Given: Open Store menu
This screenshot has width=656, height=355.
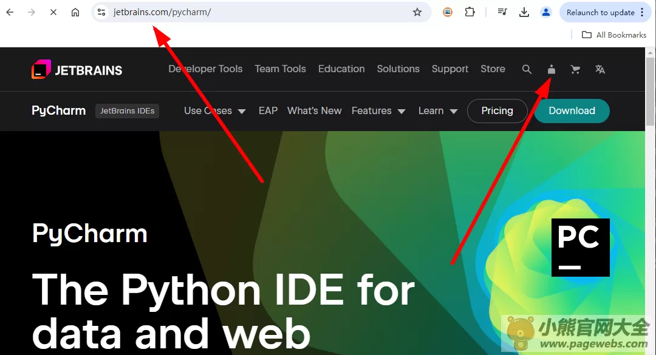Looking at the screenshot, I should pos(493,69).
